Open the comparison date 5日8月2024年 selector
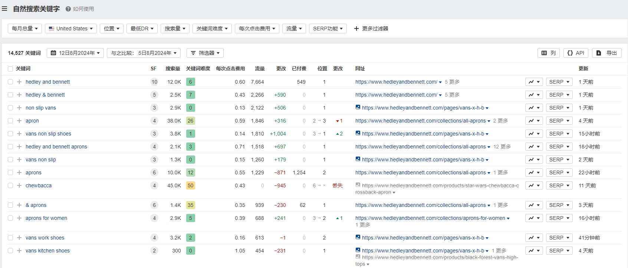Image resolution: width=628 pixels, height=268 pixels. click(144, 53)
